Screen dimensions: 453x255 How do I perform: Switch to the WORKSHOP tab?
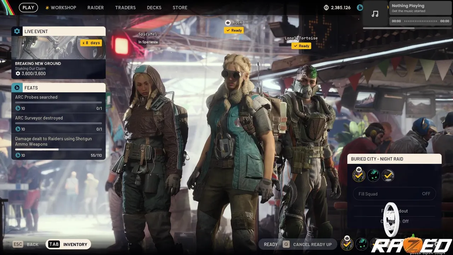[61, 7]
